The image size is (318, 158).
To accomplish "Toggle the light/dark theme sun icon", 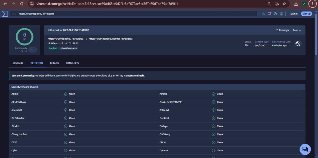I will (x=281, y=14).
